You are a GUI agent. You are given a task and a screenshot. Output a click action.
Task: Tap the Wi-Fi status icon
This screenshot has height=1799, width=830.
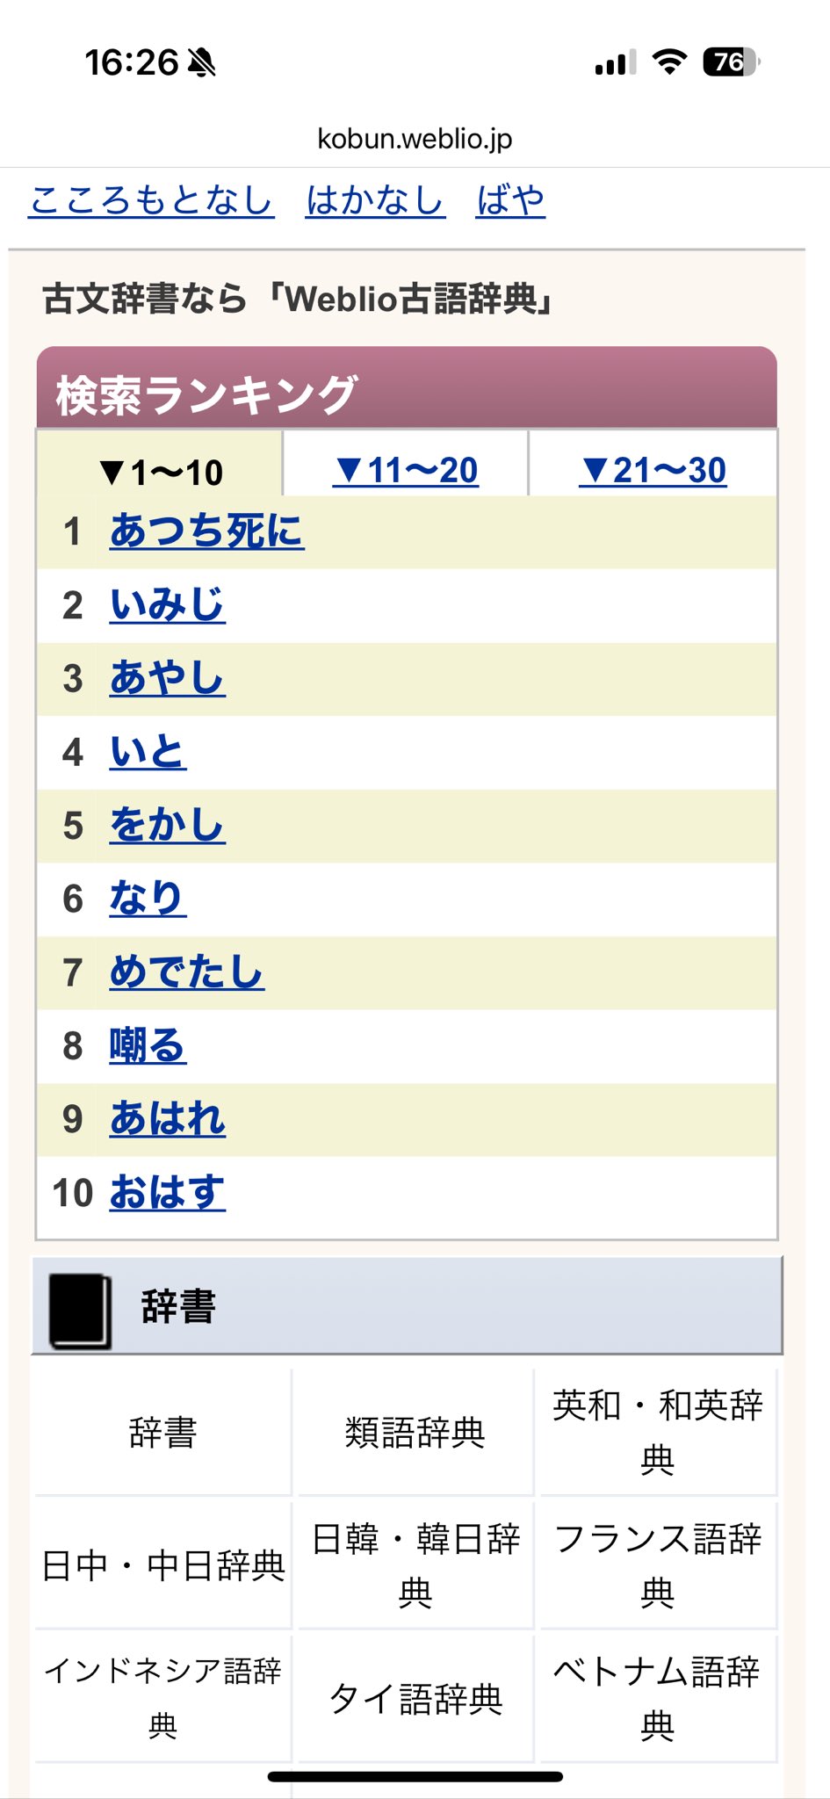point(669,61)
